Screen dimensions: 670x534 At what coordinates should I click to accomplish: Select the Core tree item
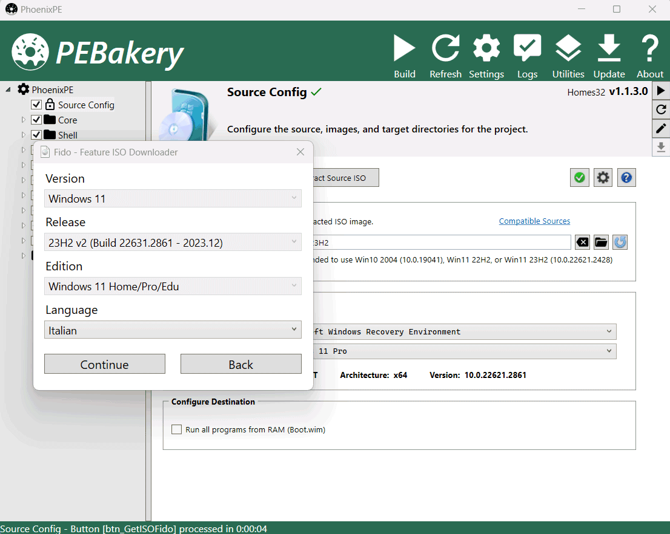pos(67,120)
